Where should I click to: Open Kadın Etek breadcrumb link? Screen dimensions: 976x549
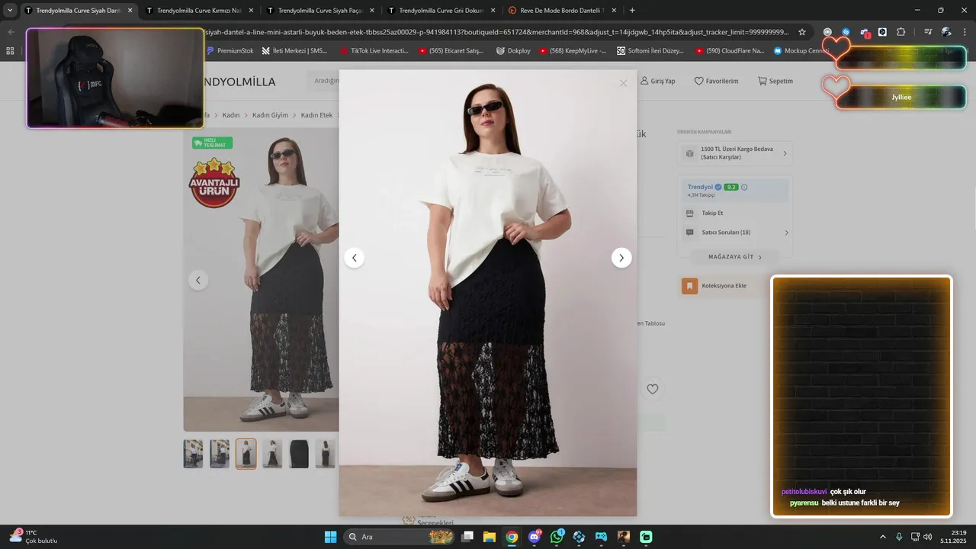[x=316, y=115]
